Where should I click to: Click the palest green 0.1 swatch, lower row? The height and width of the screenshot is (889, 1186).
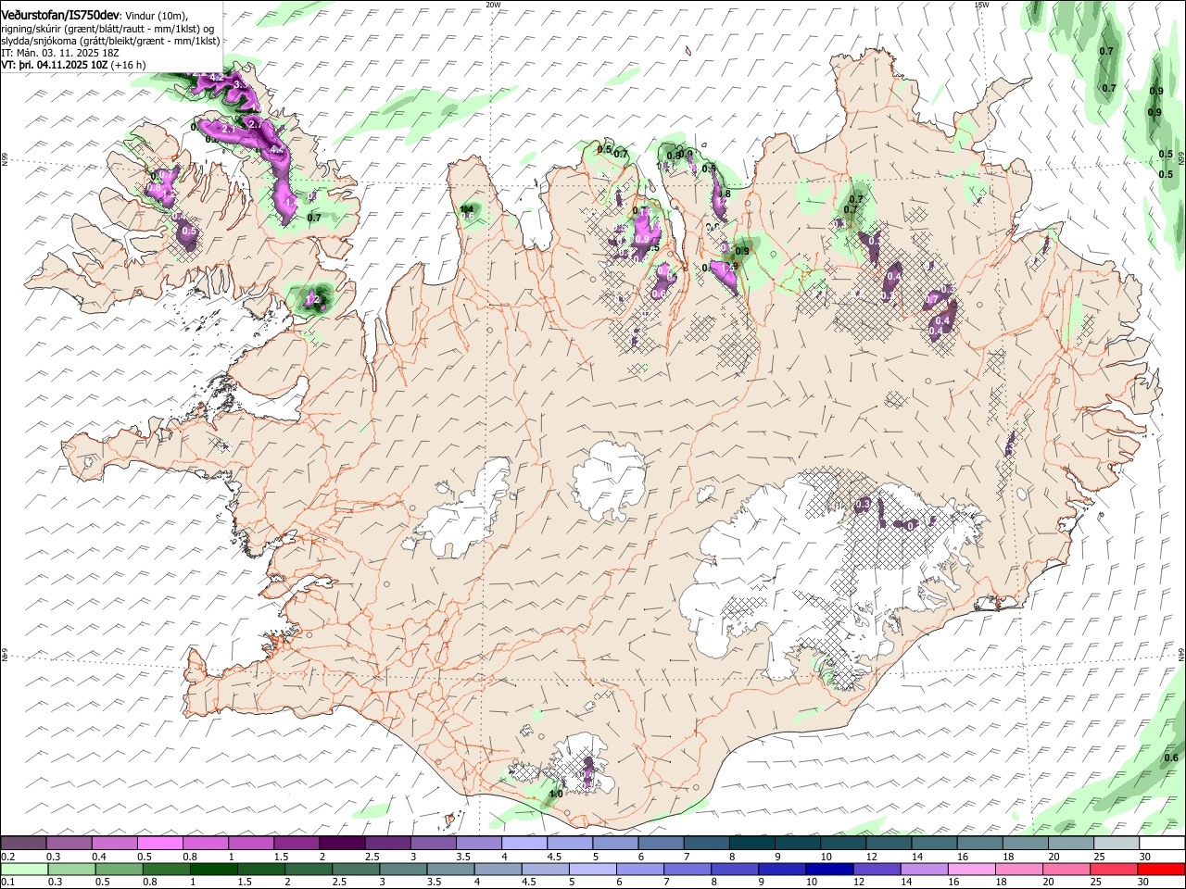pos(23,869)
